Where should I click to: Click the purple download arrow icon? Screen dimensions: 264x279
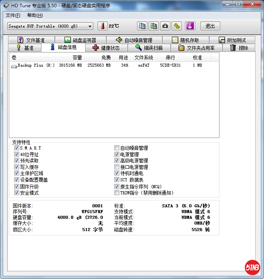[x=190, y=26]
